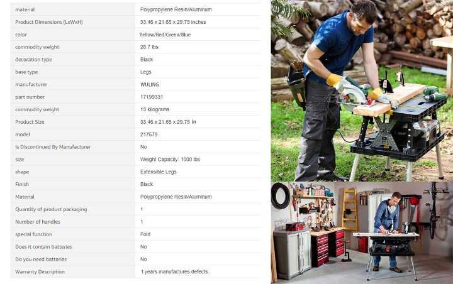Click the Extensible Legs shape value
Viewport: 453px width, 284px height.
(159, 172)
